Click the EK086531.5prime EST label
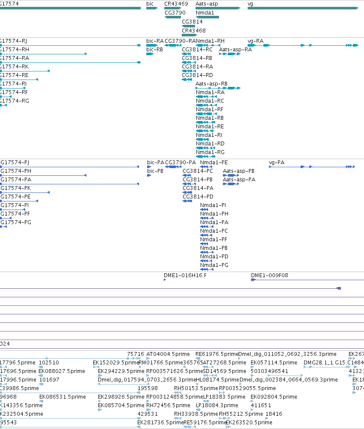Viewport: 364px width, 429px height. pyautogui.click(x=62, y=397)
